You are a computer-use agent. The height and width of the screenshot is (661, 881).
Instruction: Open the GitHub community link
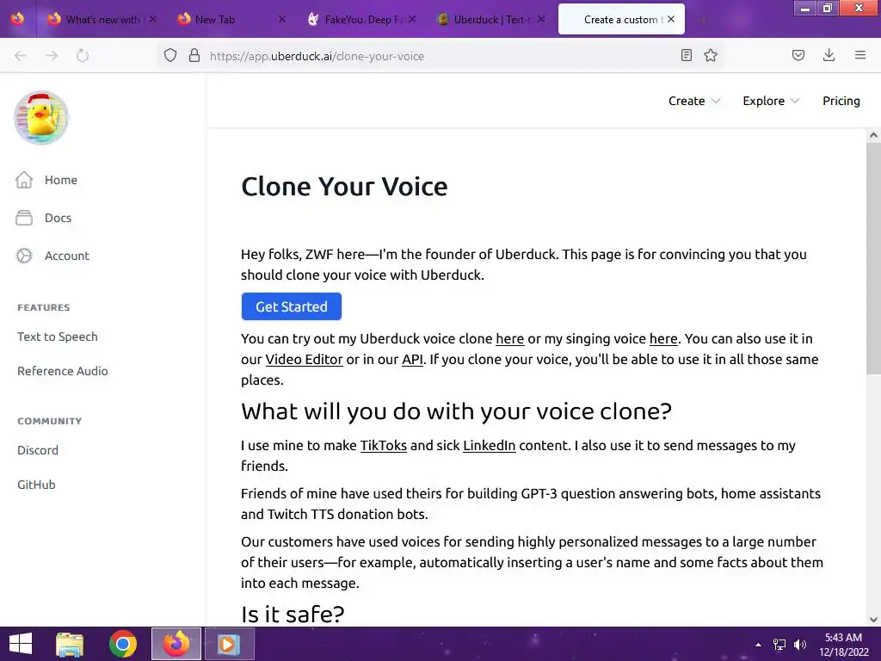[36, 485]
